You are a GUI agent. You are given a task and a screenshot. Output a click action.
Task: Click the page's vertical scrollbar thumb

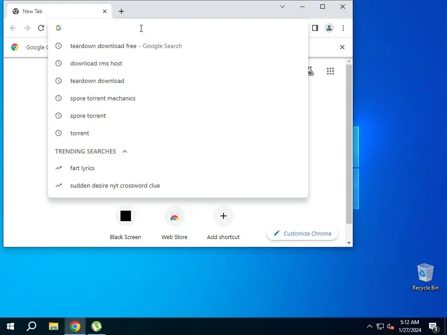pos(349,144)
